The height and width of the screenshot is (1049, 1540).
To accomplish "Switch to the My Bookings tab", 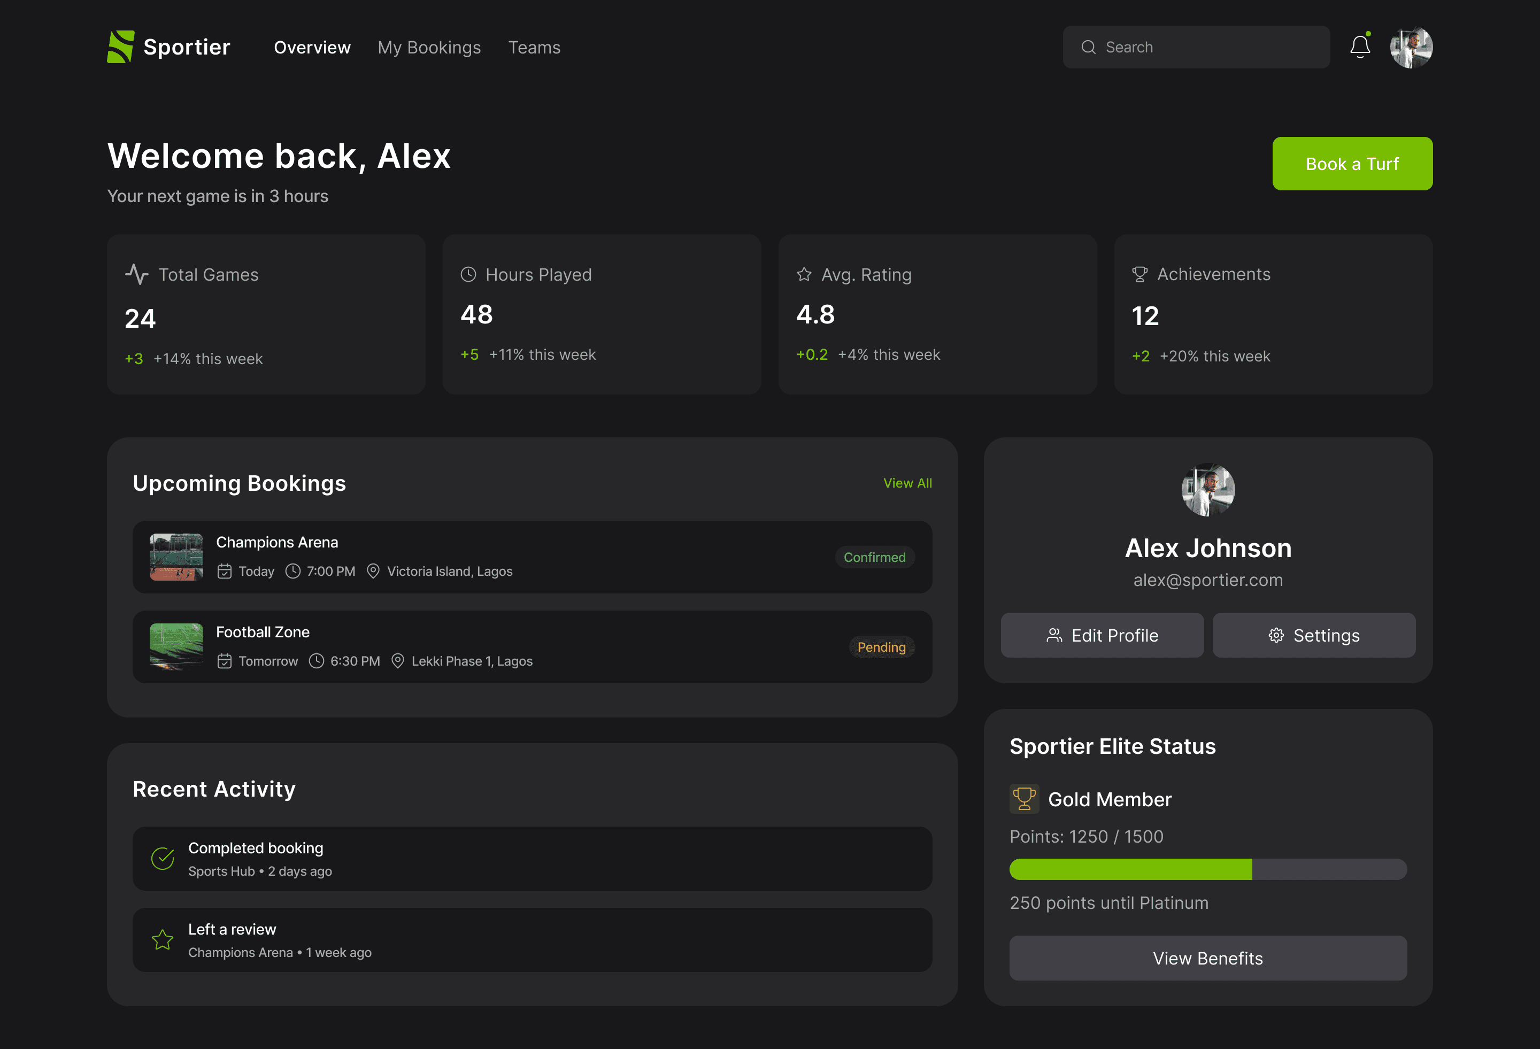I will [x=429, y=48].
